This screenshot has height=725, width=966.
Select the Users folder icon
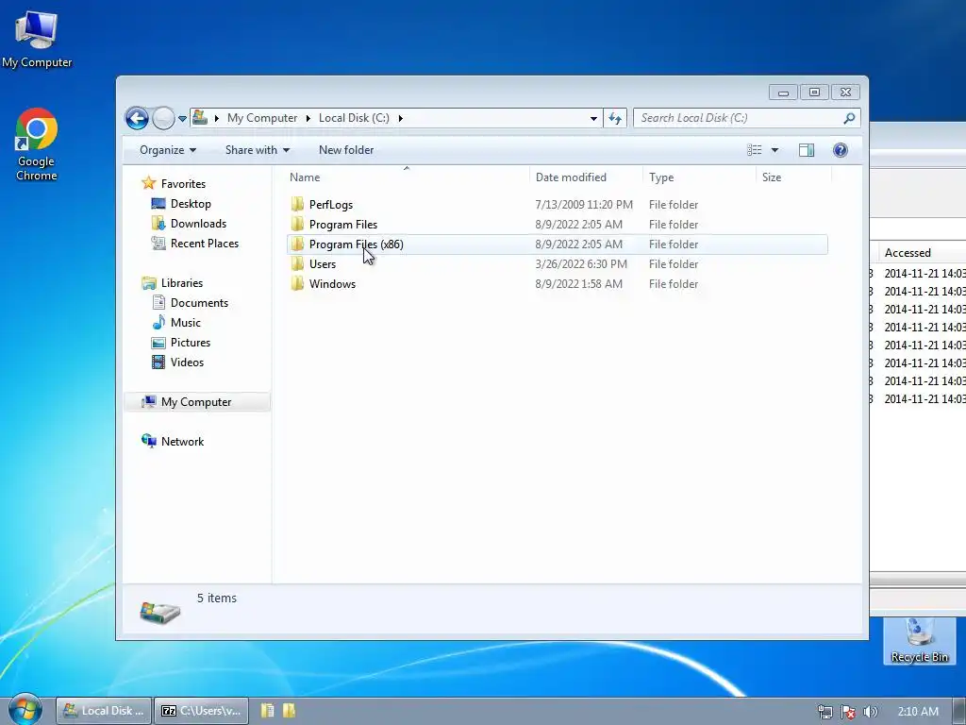coord(297,263)
